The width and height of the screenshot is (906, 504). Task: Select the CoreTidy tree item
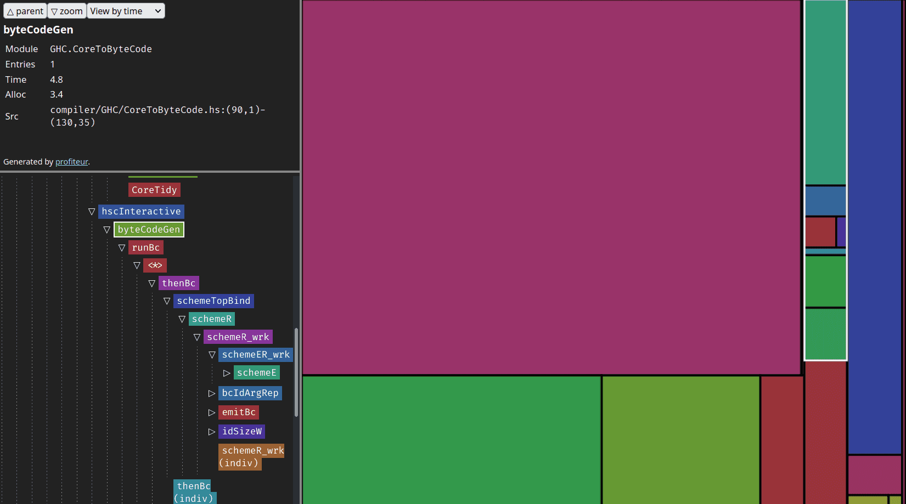(154, 190)
